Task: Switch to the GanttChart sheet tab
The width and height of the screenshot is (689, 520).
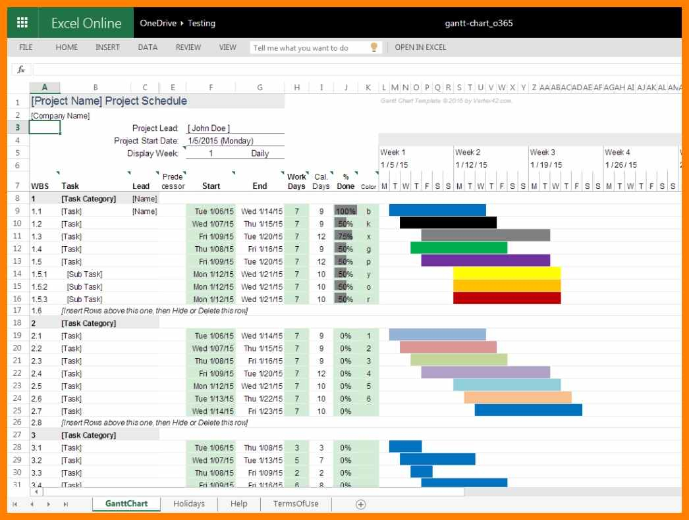Action: pos(126,504)
